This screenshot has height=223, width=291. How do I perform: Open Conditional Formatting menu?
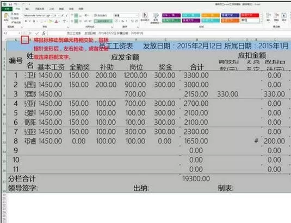145,17
